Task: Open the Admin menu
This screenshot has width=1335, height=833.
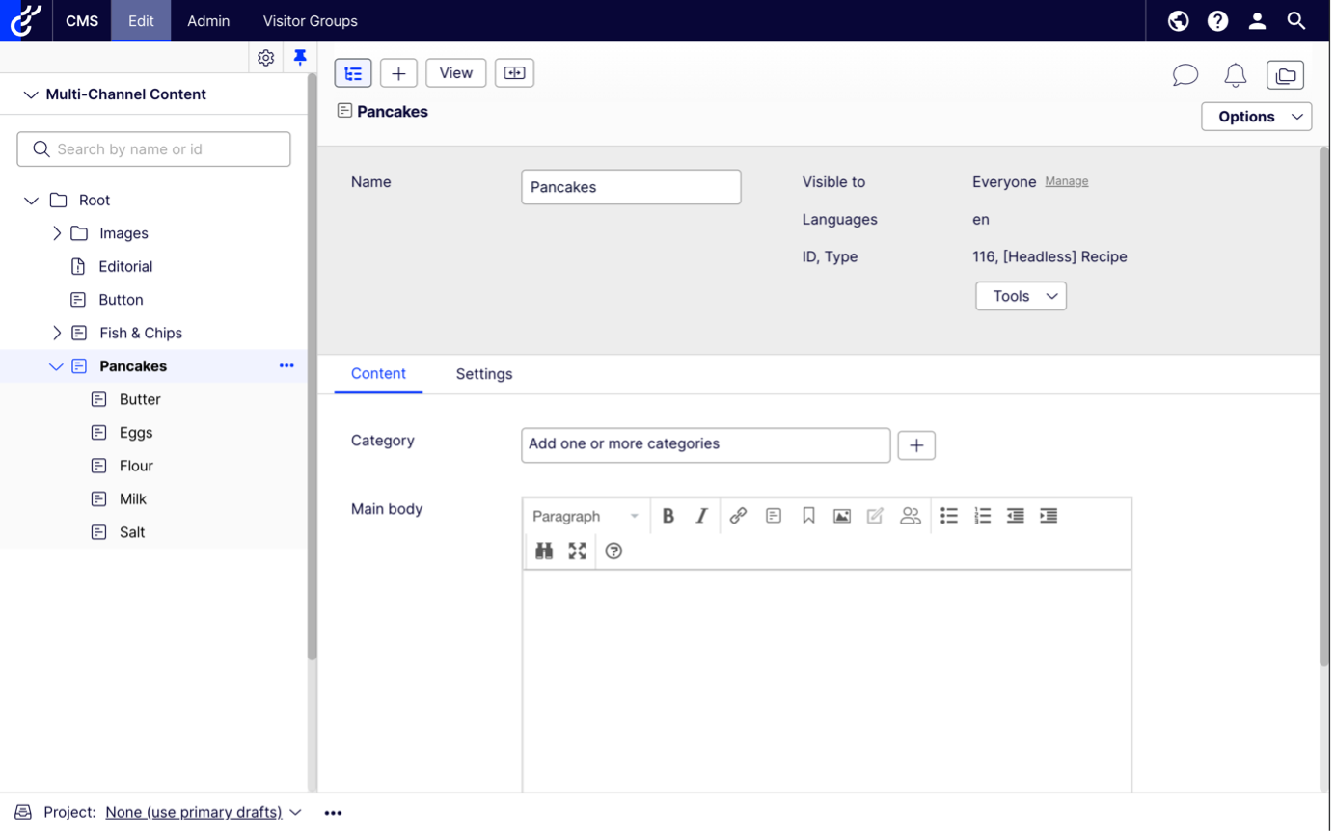Action: [x=208, y=20]
